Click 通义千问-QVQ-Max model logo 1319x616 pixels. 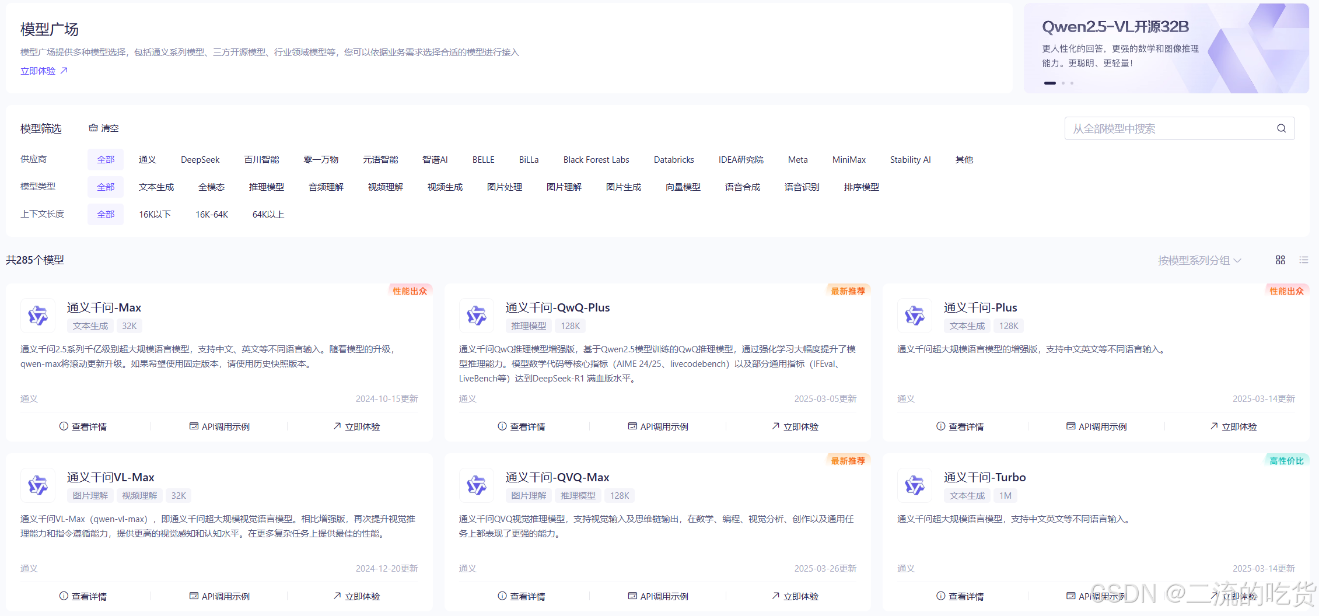[x=477, y=485]
